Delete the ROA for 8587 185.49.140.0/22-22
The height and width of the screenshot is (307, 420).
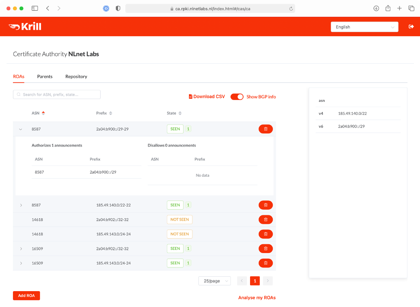[265, 205]
